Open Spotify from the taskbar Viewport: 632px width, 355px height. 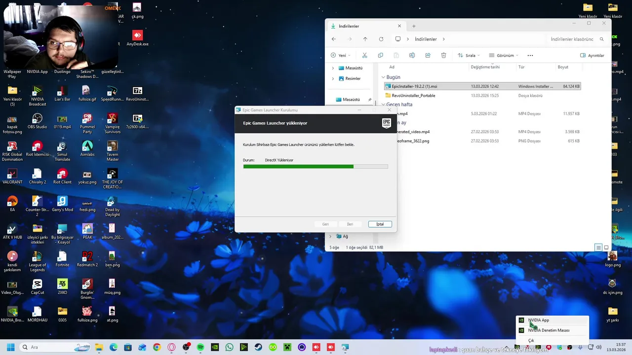(200, 347)
